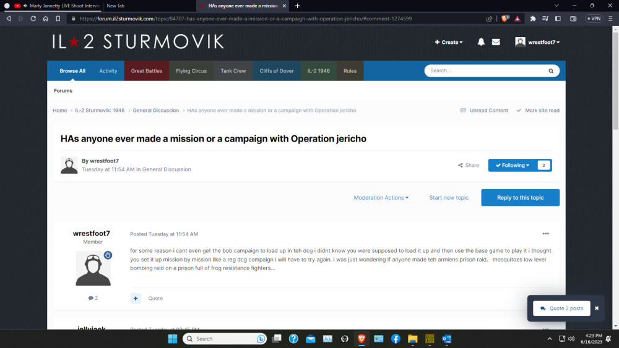Bookmark this page icon

click(58, 19)
